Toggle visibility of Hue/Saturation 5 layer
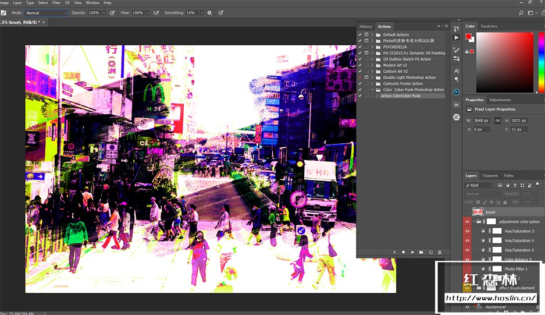The width and height of the screenshot is (545, 315). click(x=467, y=250)
